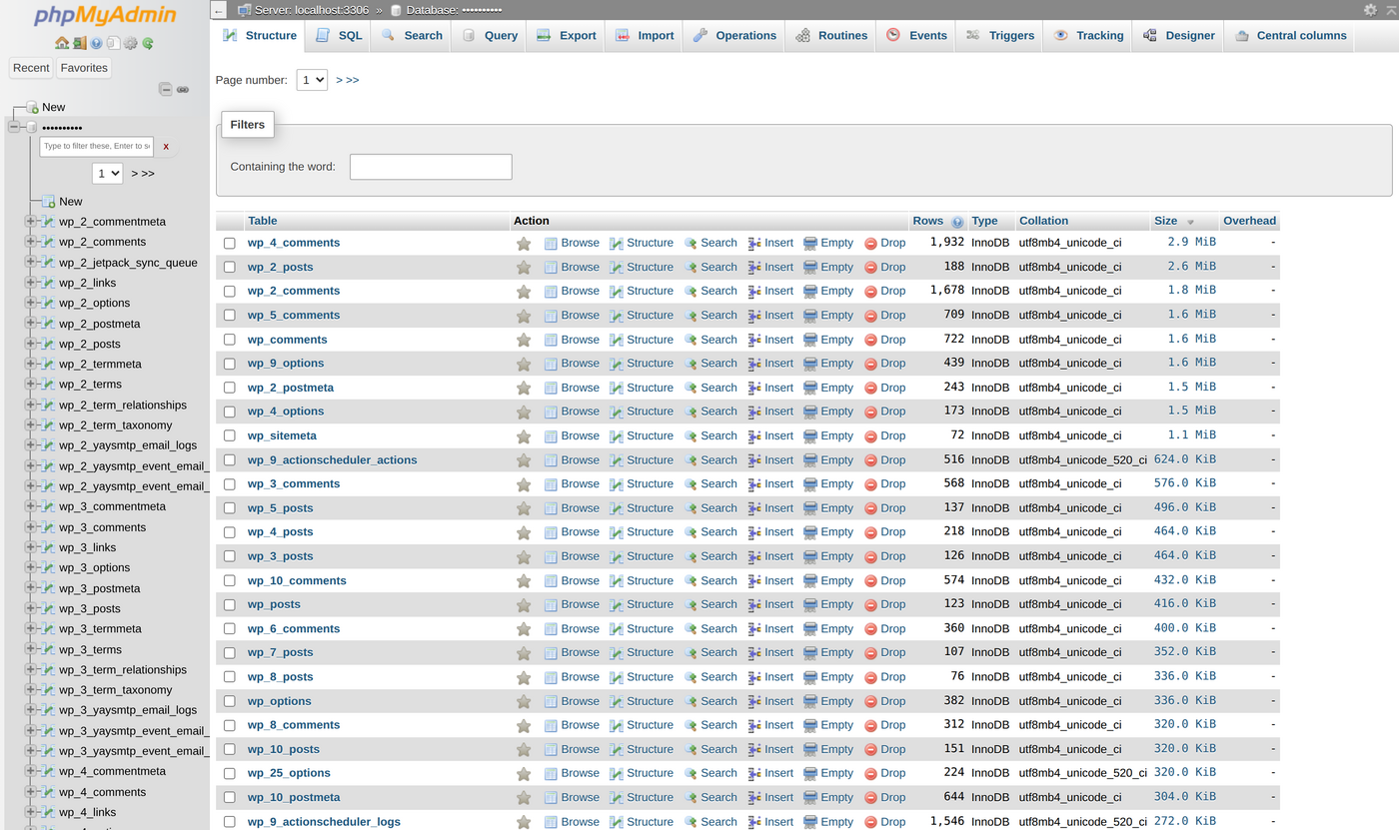Click the Search icon for wp_comments

tap(691, 340)
